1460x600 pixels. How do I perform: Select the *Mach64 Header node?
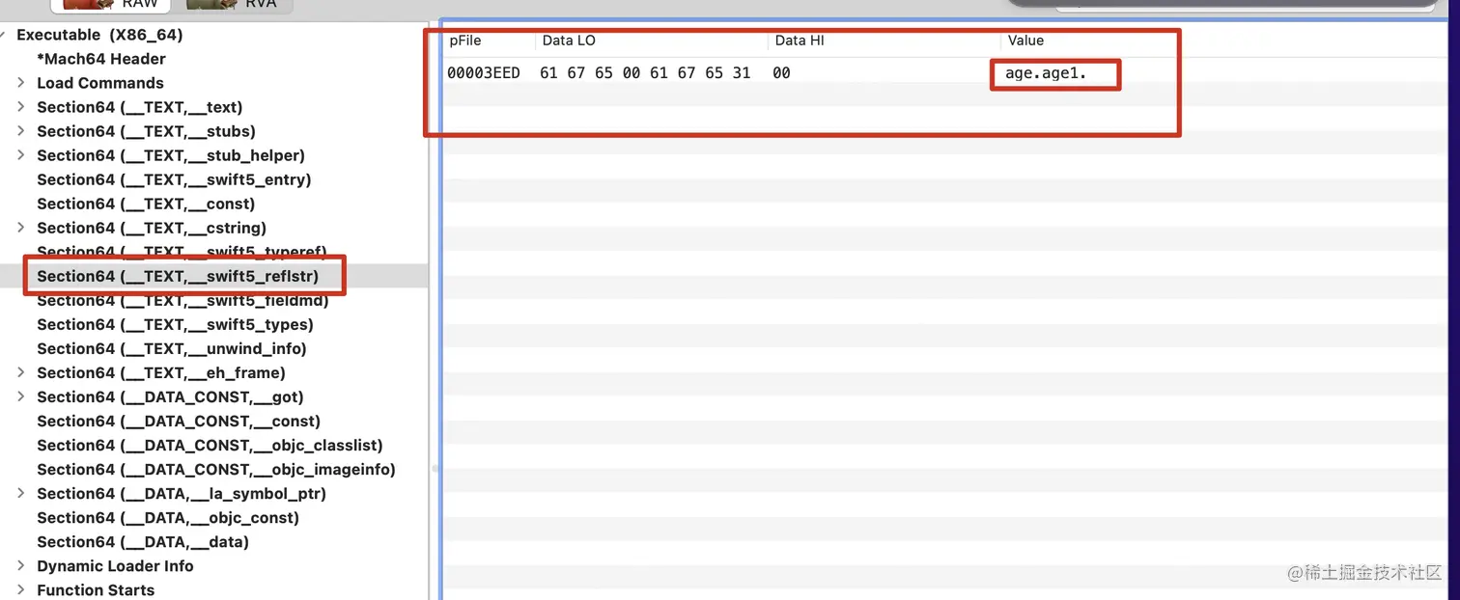pos(101,59)
